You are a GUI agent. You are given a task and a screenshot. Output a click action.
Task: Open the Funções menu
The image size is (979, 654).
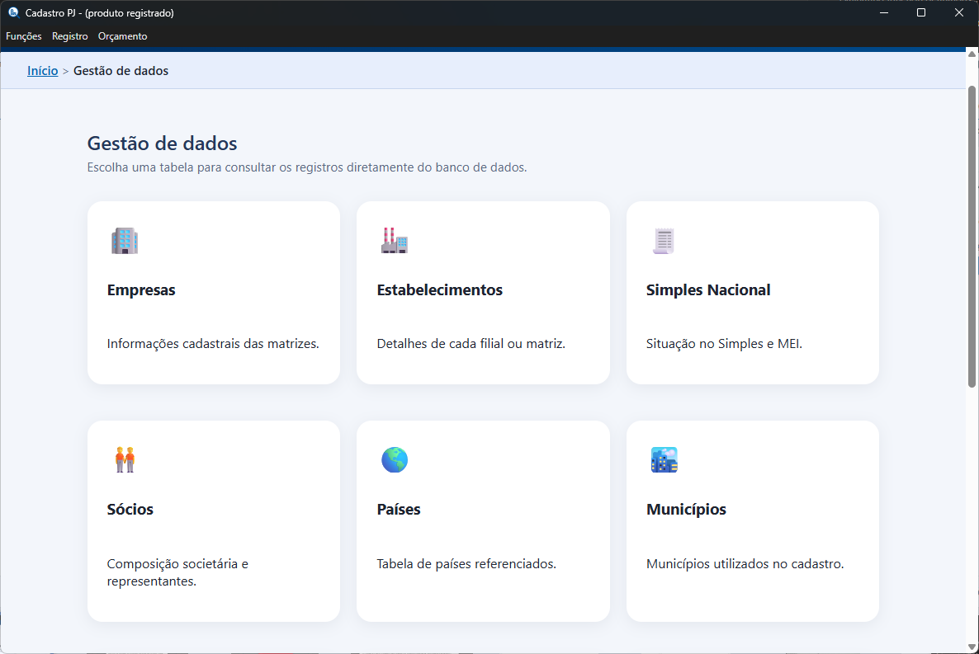pyautogui.click(x=23, y=36)
